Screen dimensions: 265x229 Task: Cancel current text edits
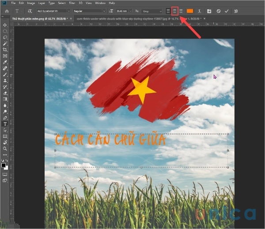pyautogui.click(x=219, y=11)
